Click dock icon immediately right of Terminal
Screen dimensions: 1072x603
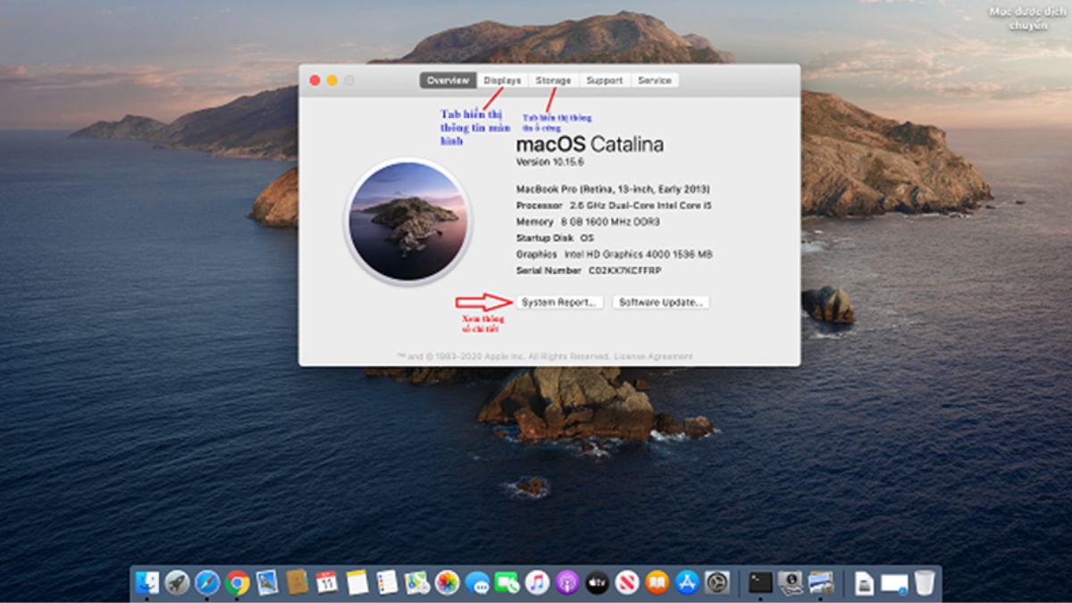coord(791,583)
